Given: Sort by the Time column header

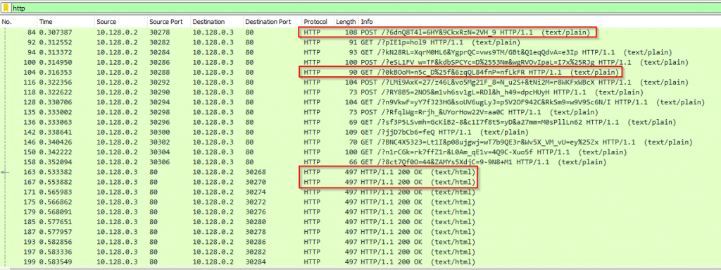Looking at the screenshot, I should point(65,22).
